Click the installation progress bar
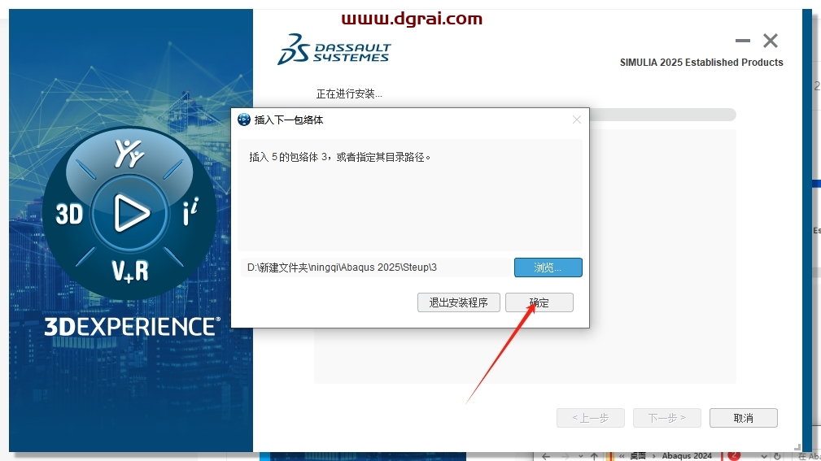The height and width of the screenshot is (461, 821). [662, 115]
